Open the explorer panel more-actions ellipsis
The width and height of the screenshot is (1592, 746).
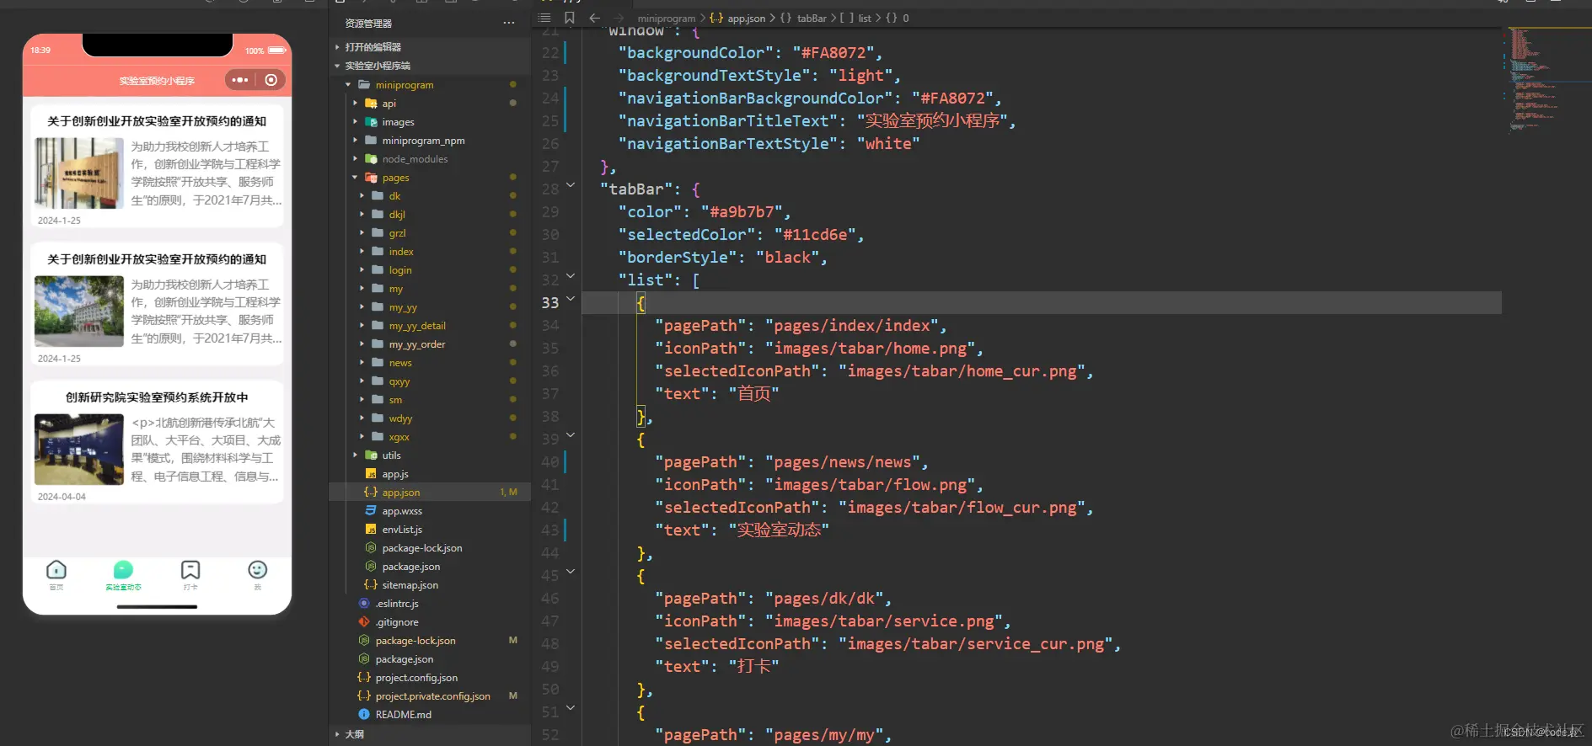click(508, 23)
